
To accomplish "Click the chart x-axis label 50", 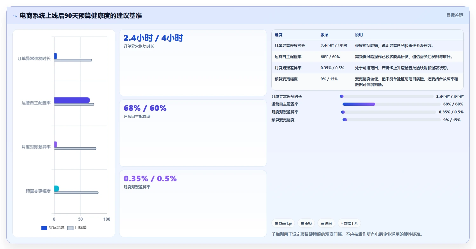I will point(80,219).
